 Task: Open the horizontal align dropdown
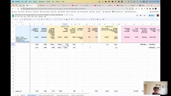point(78,19)
